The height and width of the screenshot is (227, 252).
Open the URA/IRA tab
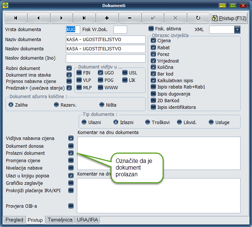87,220
